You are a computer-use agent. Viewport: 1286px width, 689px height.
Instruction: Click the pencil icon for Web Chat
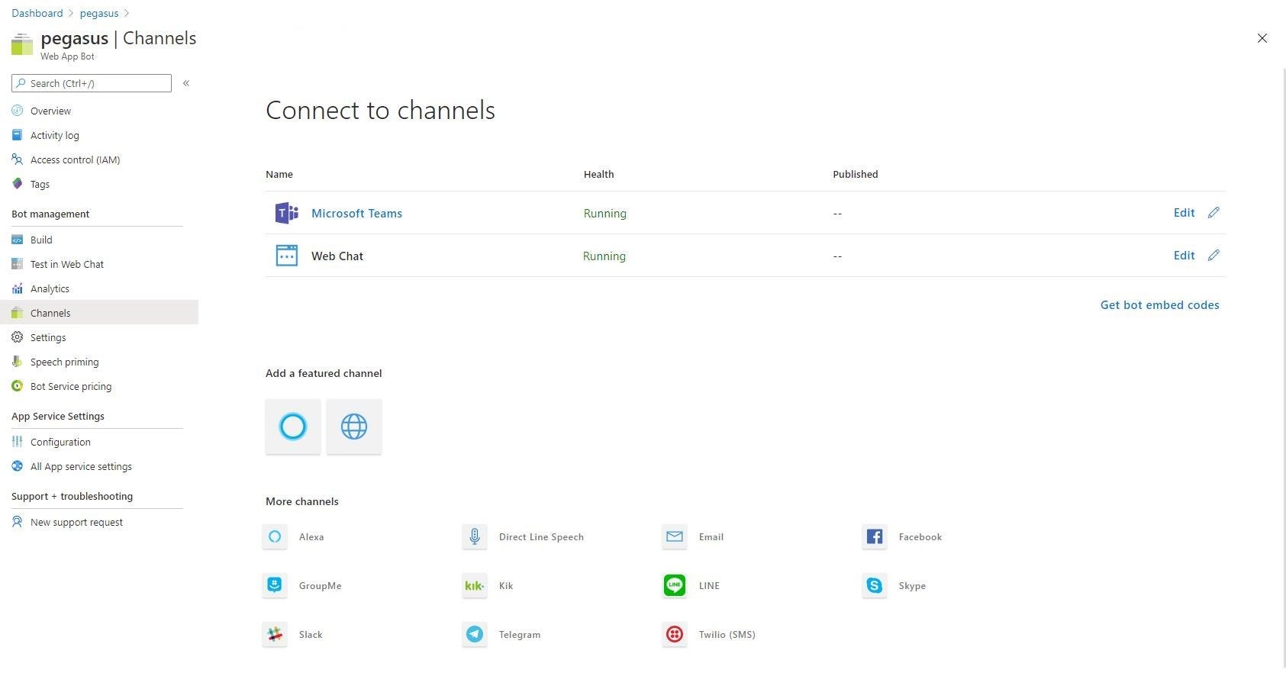click(1213, 256)
